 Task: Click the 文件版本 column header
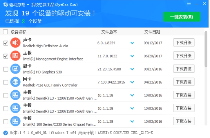click(x=109, y=32)
